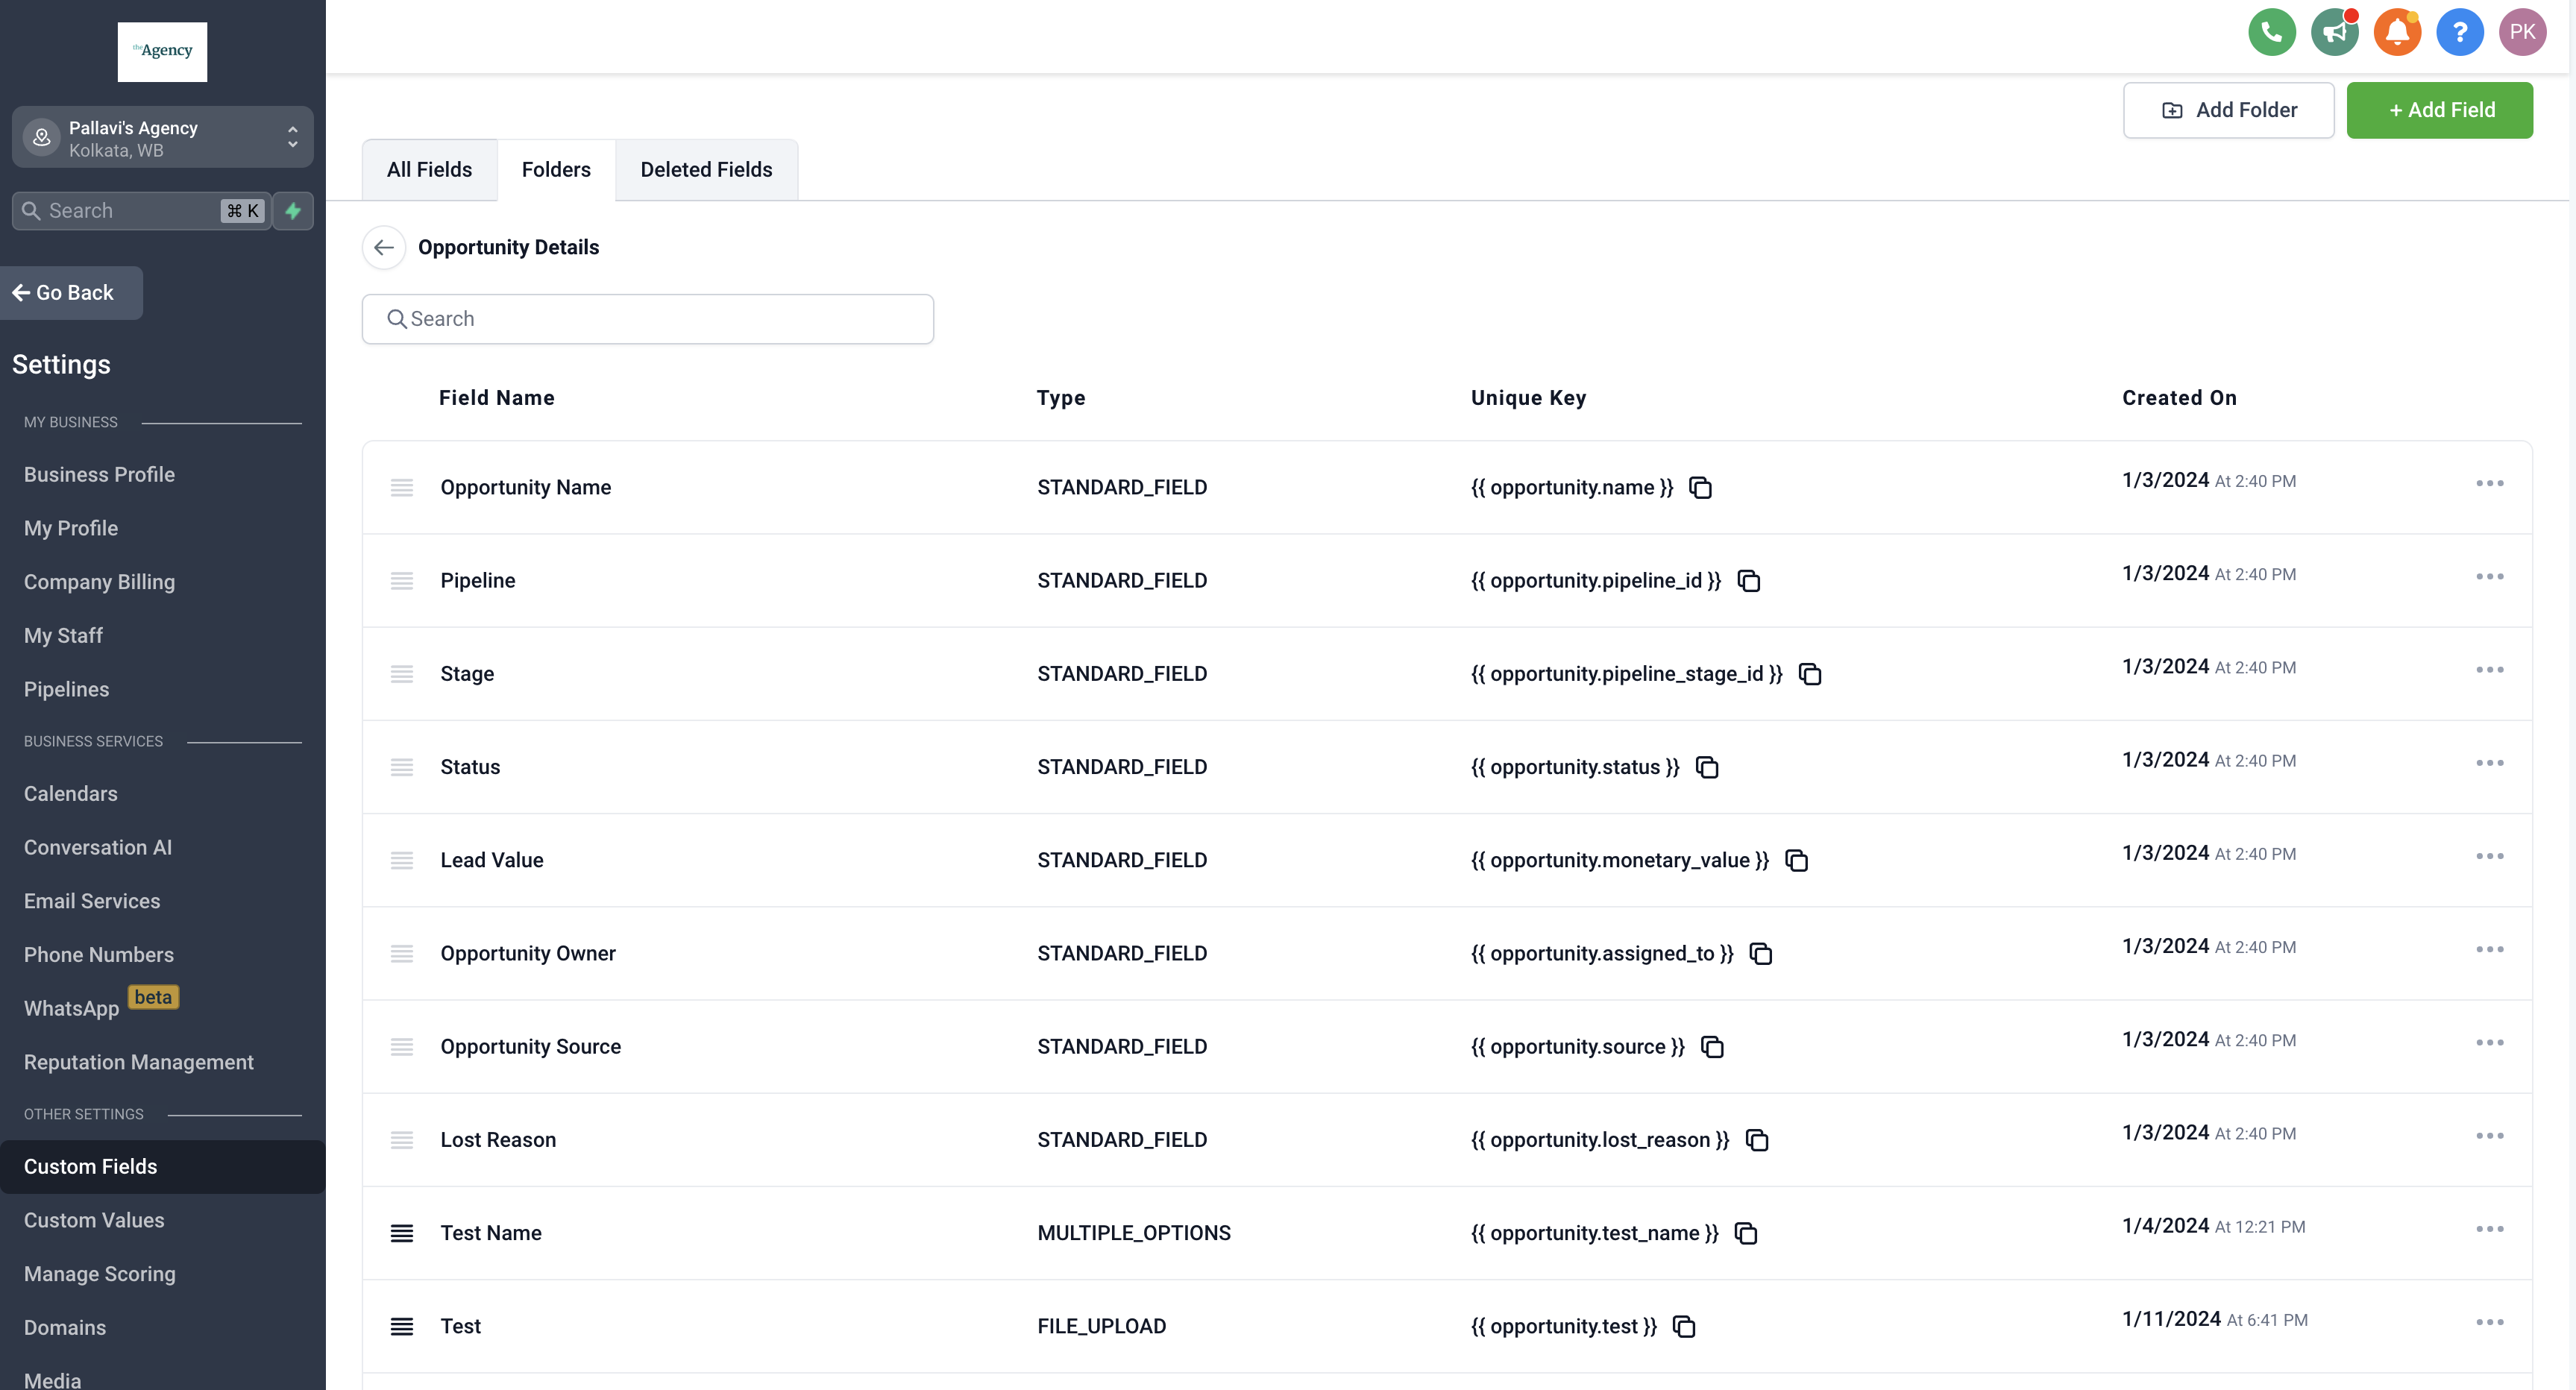Open the megaphone announcements icon

pos(2334,32)
